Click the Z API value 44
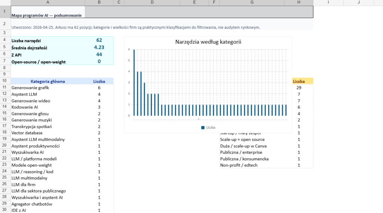Image resolution: width=383 pixels, height=213 pixels. tap(99, 55)
